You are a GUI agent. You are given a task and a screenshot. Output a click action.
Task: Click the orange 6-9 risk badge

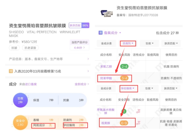pos(124,123)
